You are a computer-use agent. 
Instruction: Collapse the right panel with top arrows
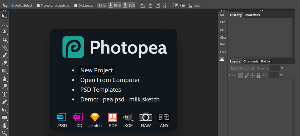262,10
